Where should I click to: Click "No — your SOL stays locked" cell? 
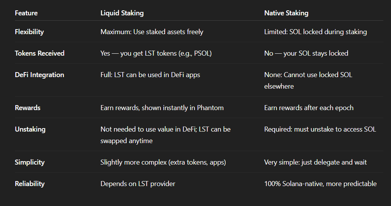tap(306, 53)
